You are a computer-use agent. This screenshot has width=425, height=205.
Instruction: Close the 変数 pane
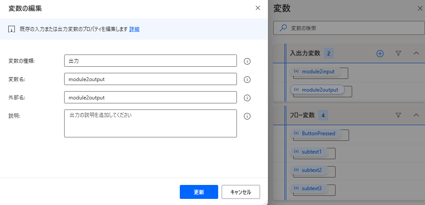pos(420,8)
